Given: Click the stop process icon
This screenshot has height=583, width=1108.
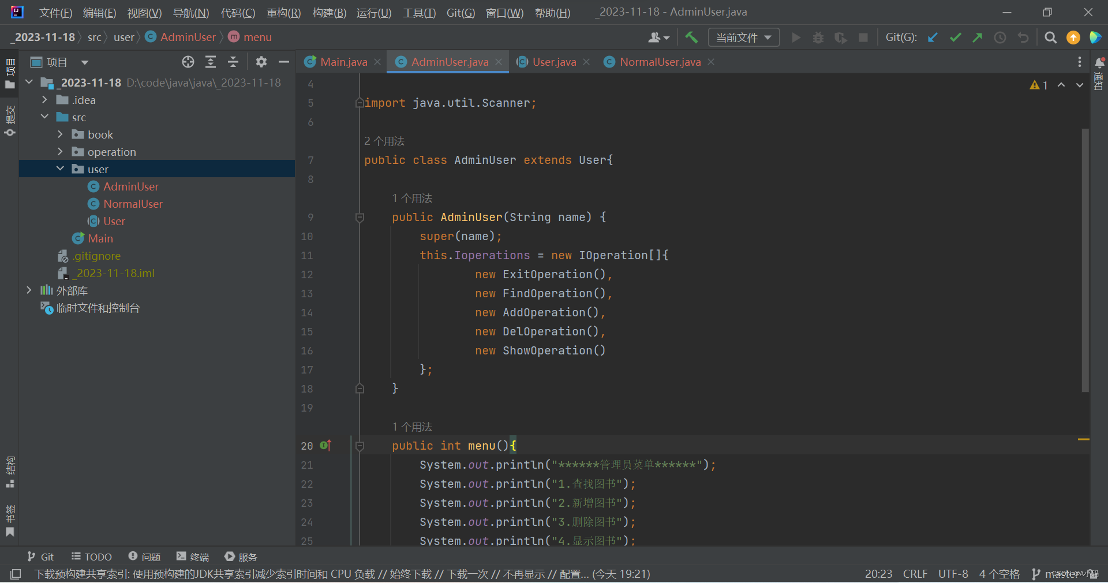Looking at the screenshot, I should [863, 38].
